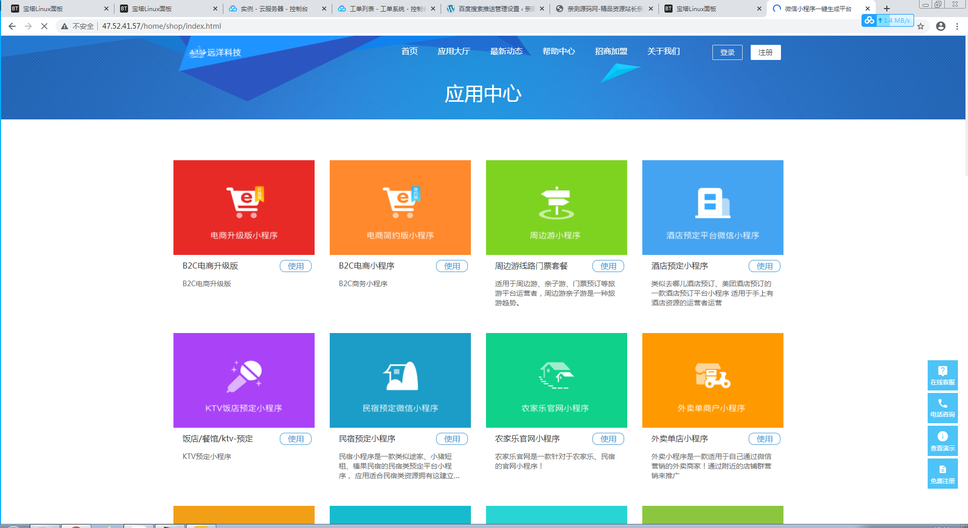Open the 酒店预定平台微信小程序 blue card
The width and height of the screenshot is (968, 528).
[713, 208]
